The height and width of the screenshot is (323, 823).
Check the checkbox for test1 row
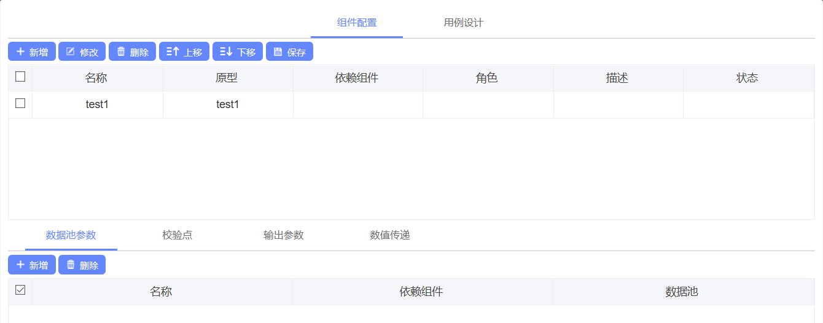(x=20, y=103)
